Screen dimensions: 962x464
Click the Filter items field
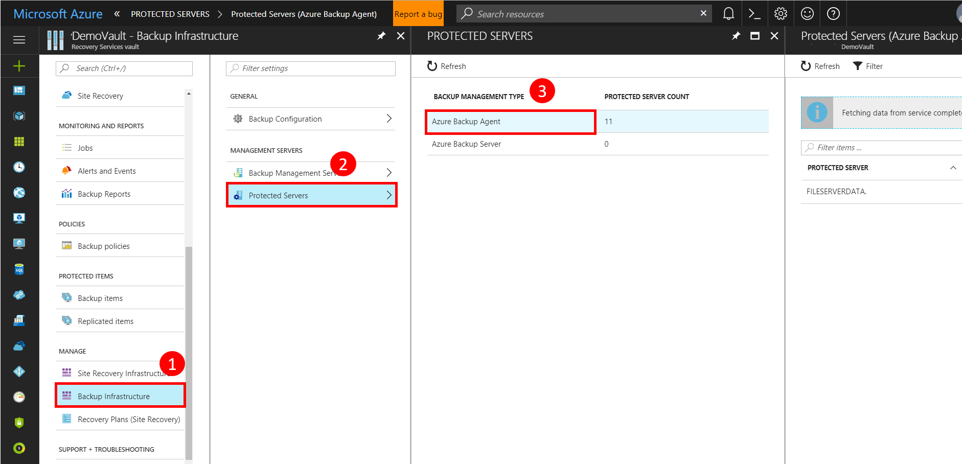[882, 148]
